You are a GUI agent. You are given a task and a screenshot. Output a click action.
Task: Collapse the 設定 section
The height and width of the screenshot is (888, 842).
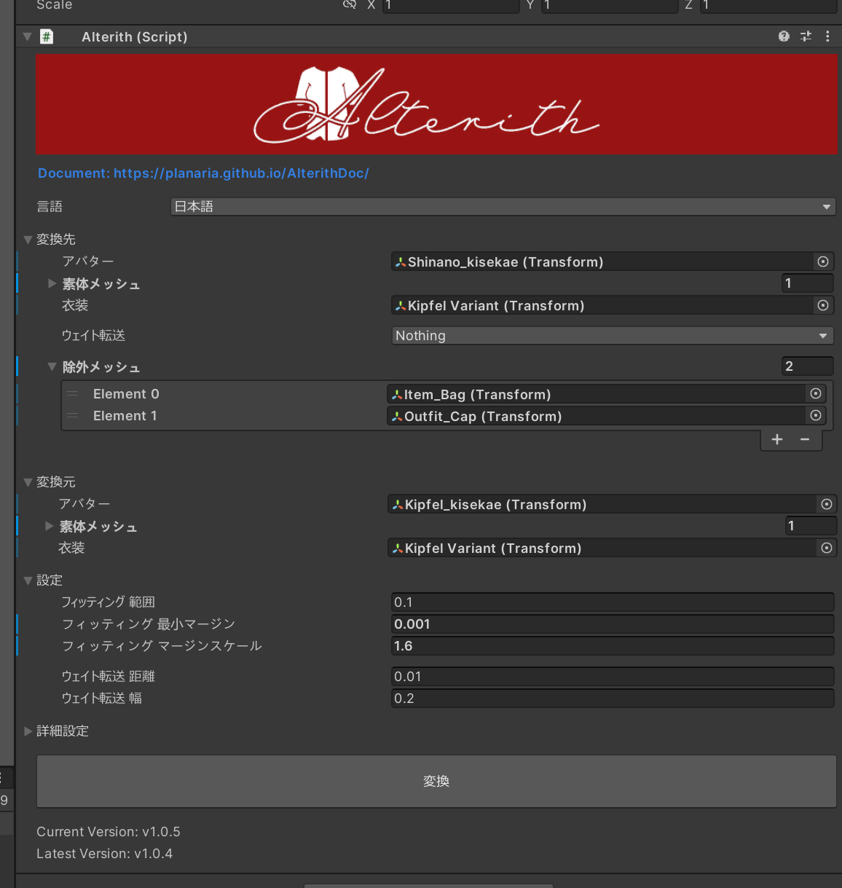(x=28, y=581)
